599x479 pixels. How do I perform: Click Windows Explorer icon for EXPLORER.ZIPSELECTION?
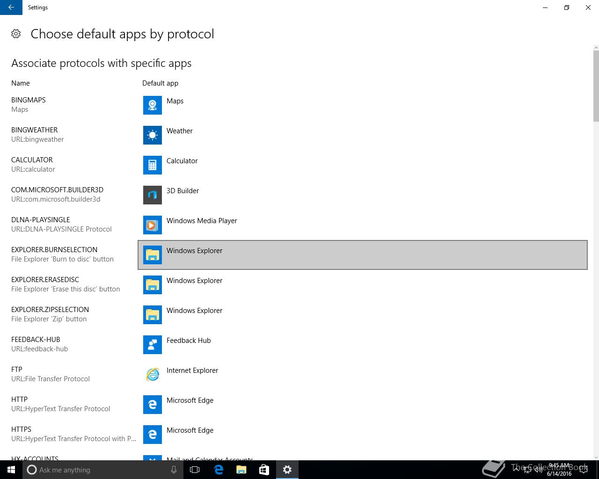(152, 315)
